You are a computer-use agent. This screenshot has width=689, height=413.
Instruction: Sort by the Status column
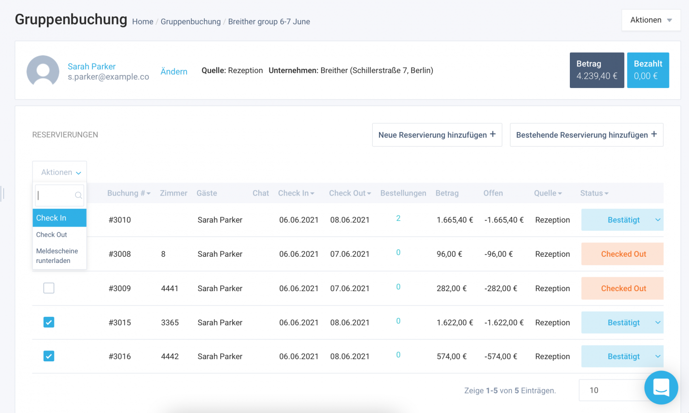594,193
